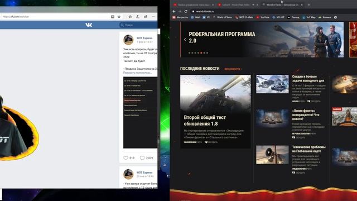This screenshot has height=201, width=357.
Task: Add VK page to favorites with the star
Action: coord(119,17)
